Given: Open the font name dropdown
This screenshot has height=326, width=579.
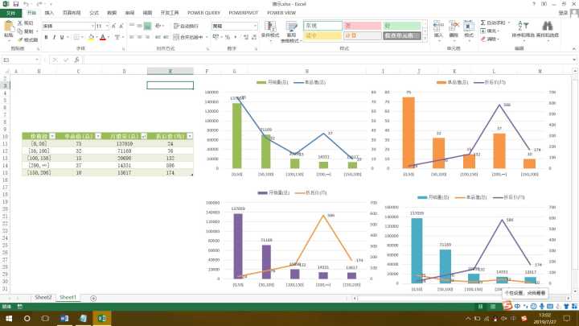Looking at the screenshot, I should coord(91,26).
